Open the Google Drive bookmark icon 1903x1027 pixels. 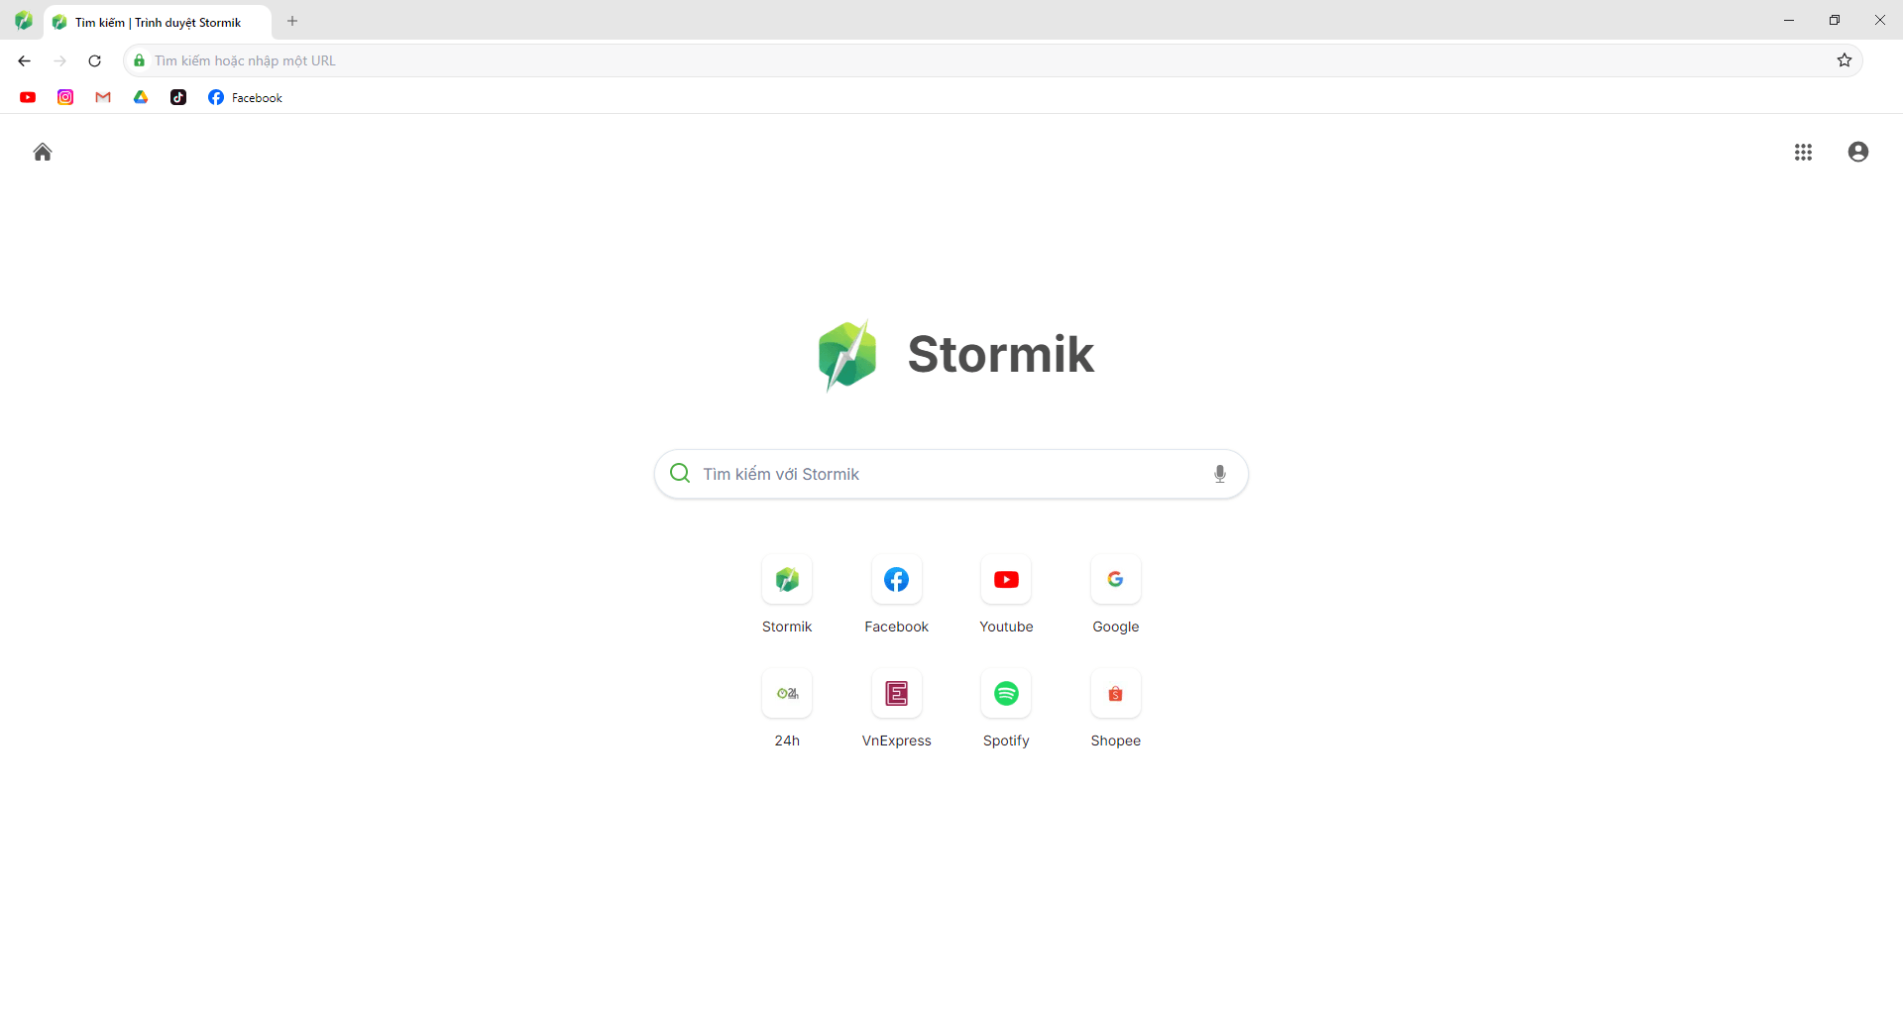click(141, 97)
